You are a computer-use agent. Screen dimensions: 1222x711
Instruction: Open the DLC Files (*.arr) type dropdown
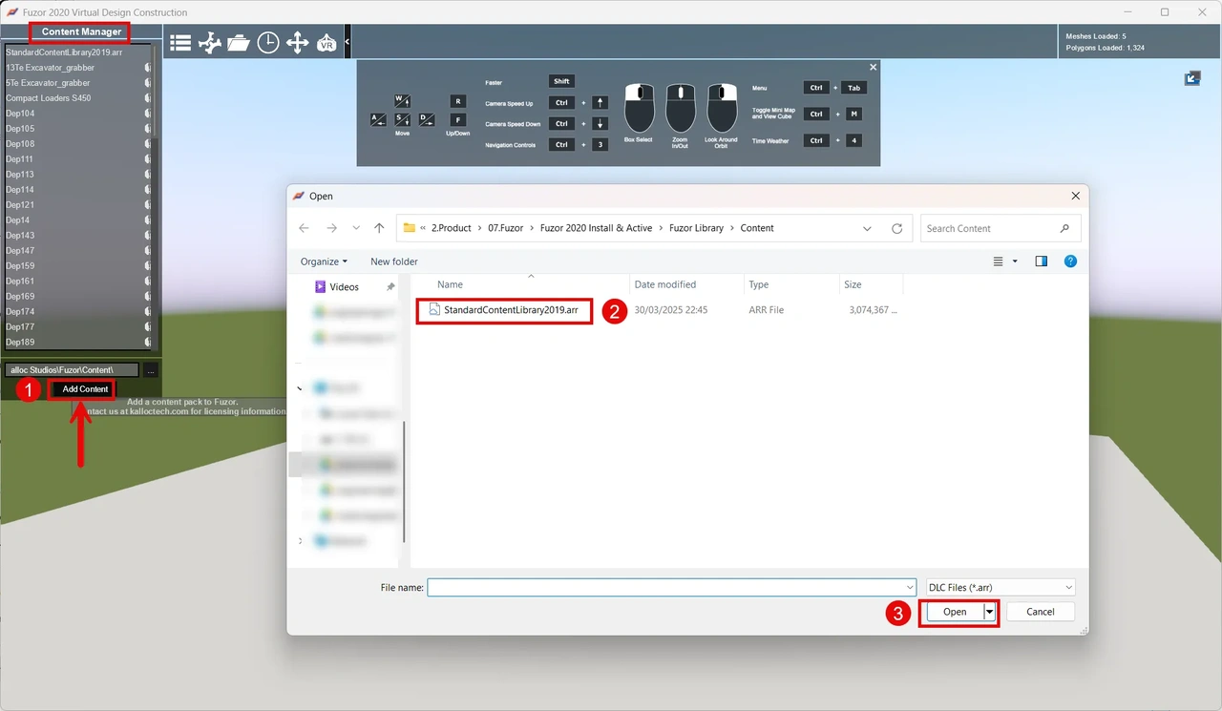(1001, 588)
